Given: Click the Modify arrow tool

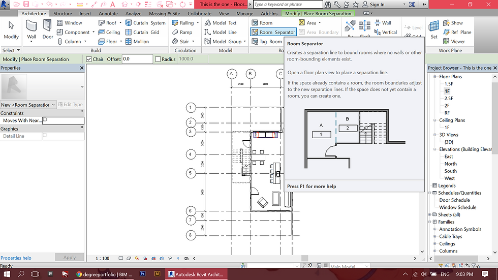Looking at the screenshot, I should 11,29.
